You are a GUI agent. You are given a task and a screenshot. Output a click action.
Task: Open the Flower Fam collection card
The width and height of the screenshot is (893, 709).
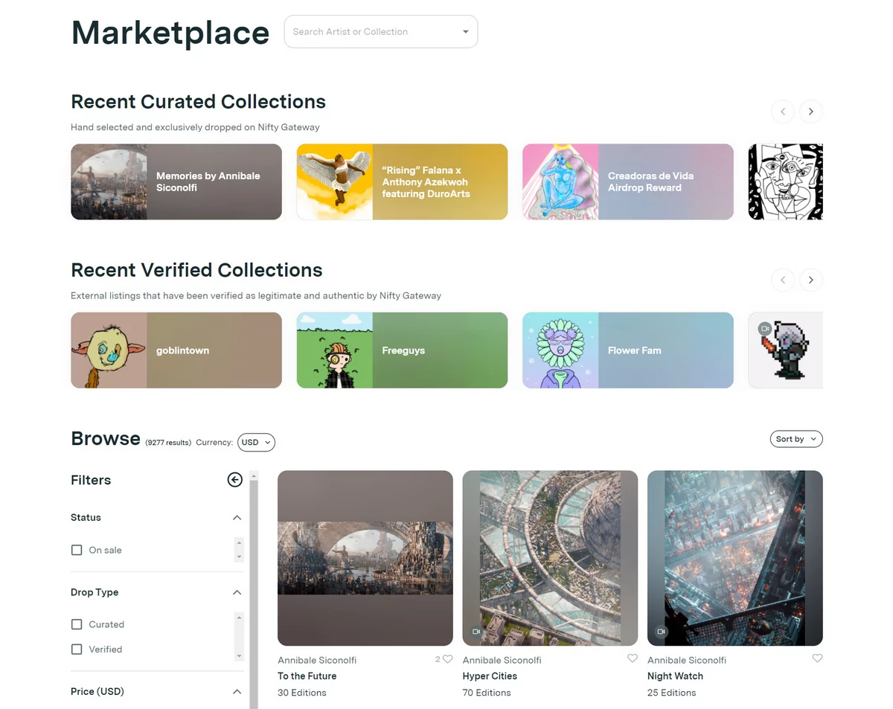[x=628, y=350]
